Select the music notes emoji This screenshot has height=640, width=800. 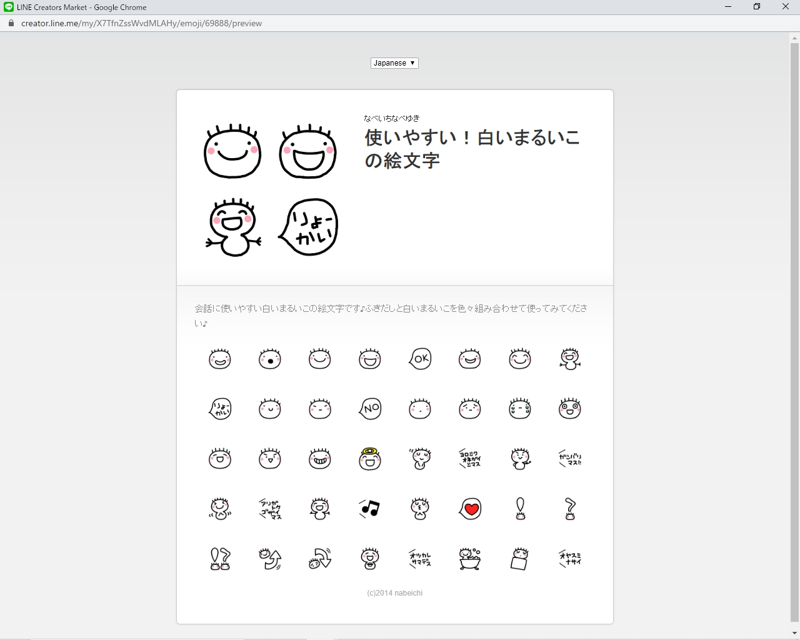(x=370, y=509)
